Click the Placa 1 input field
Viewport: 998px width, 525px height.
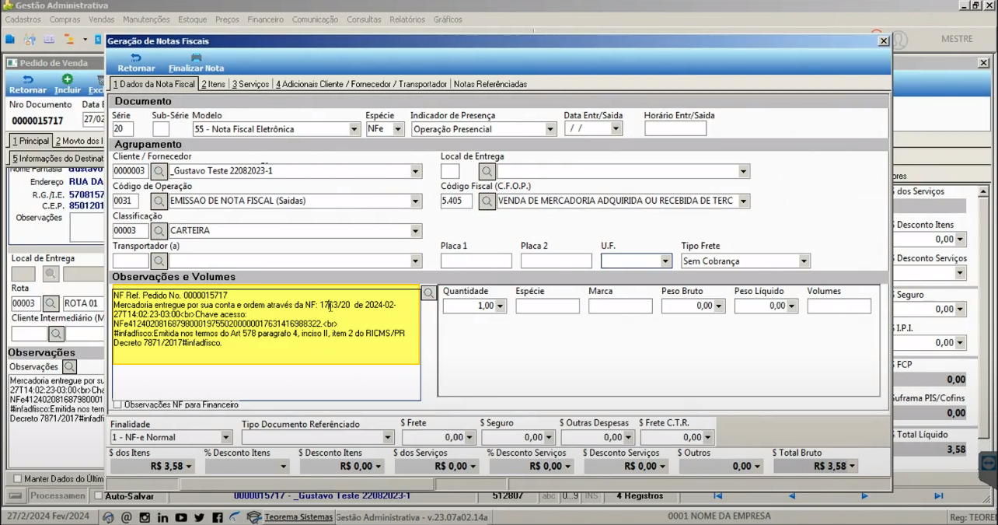[476, 261]
